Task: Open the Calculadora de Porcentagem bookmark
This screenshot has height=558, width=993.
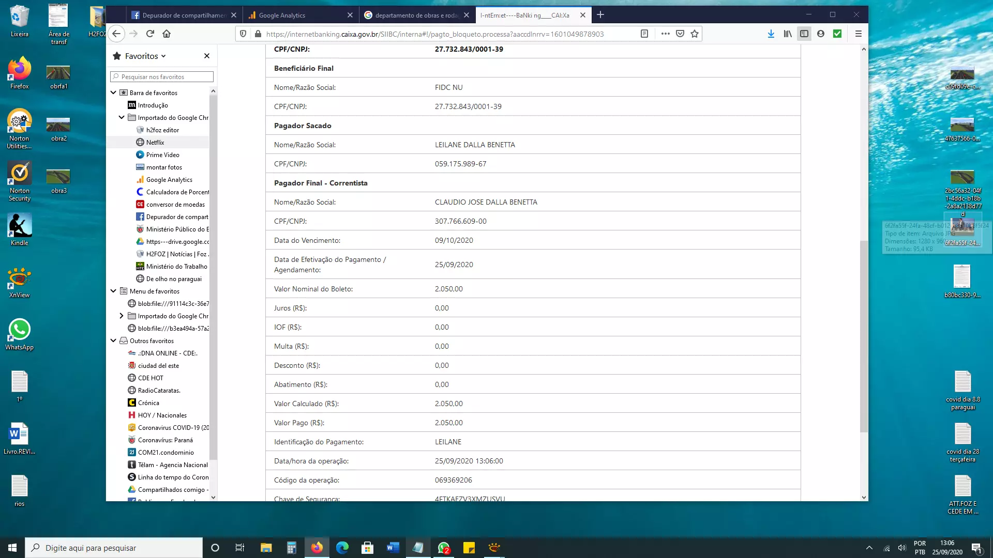Action: coord(177,192)
